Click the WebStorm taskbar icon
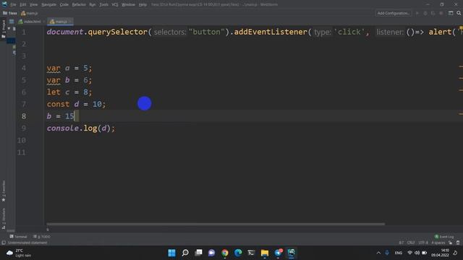The image size is (463, 260). pos(292,253)
